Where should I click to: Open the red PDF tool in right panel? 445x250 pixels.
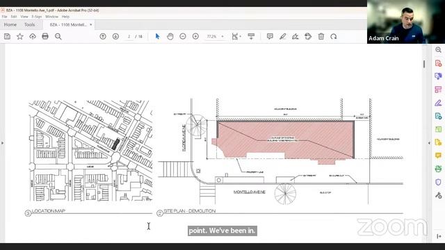438,63
